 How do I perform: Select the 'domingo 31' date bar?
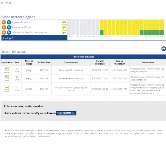34,38
